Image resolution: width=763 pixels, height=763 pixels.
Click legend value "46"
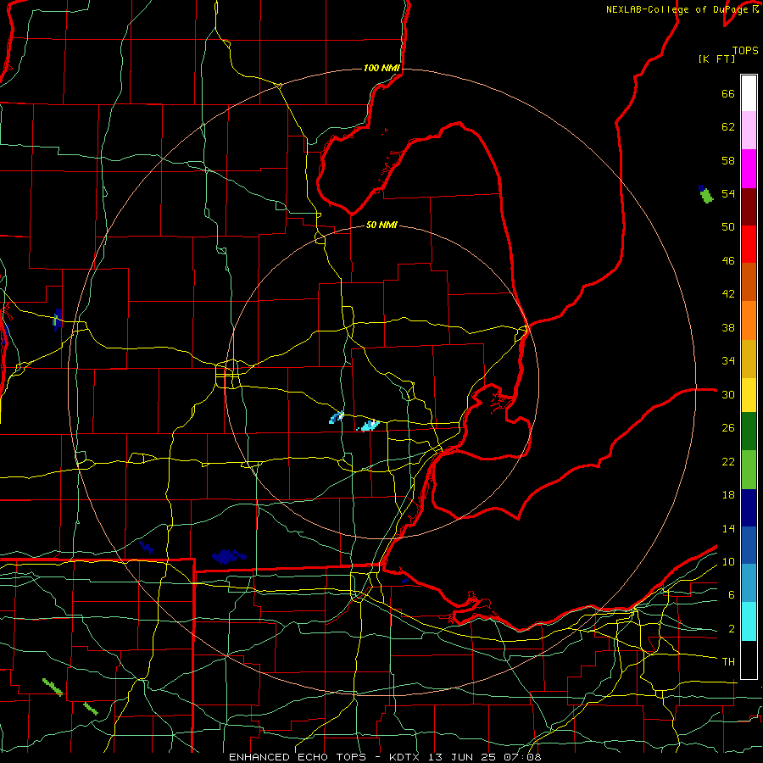tap(728, 261)
